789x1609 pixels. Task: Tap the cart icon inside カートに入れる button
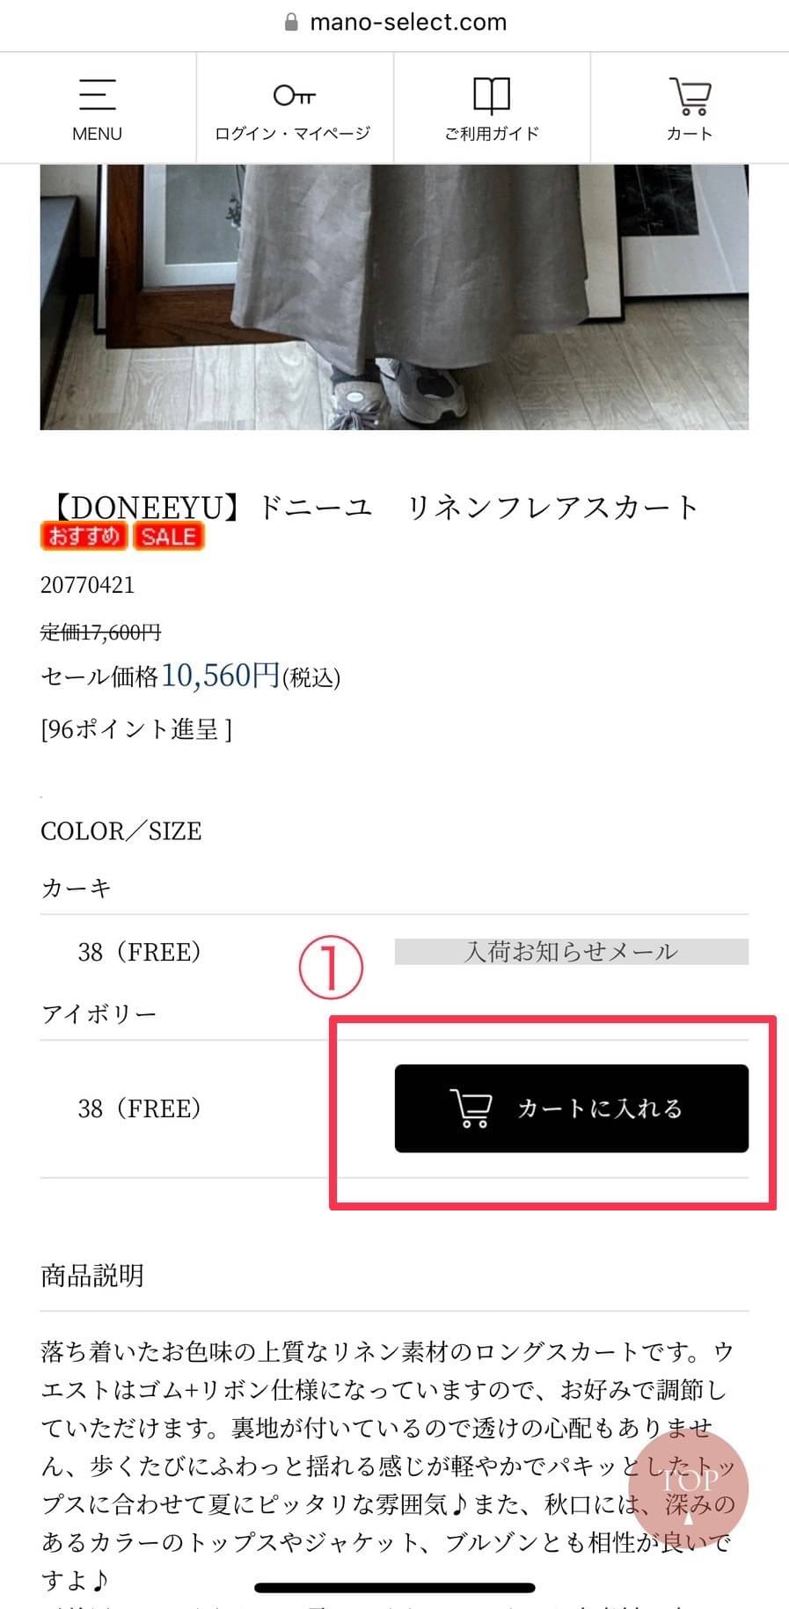pos(471,1108)
